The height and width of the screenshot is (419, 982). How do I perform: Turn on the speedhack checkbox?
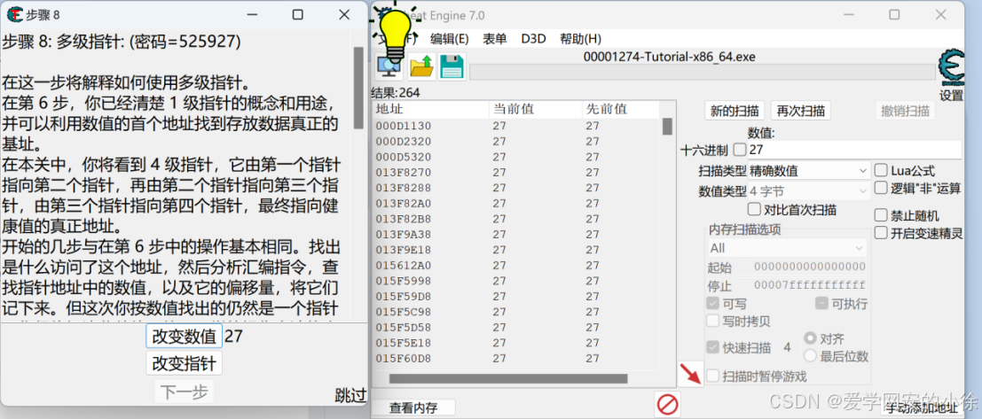point(881,233)
